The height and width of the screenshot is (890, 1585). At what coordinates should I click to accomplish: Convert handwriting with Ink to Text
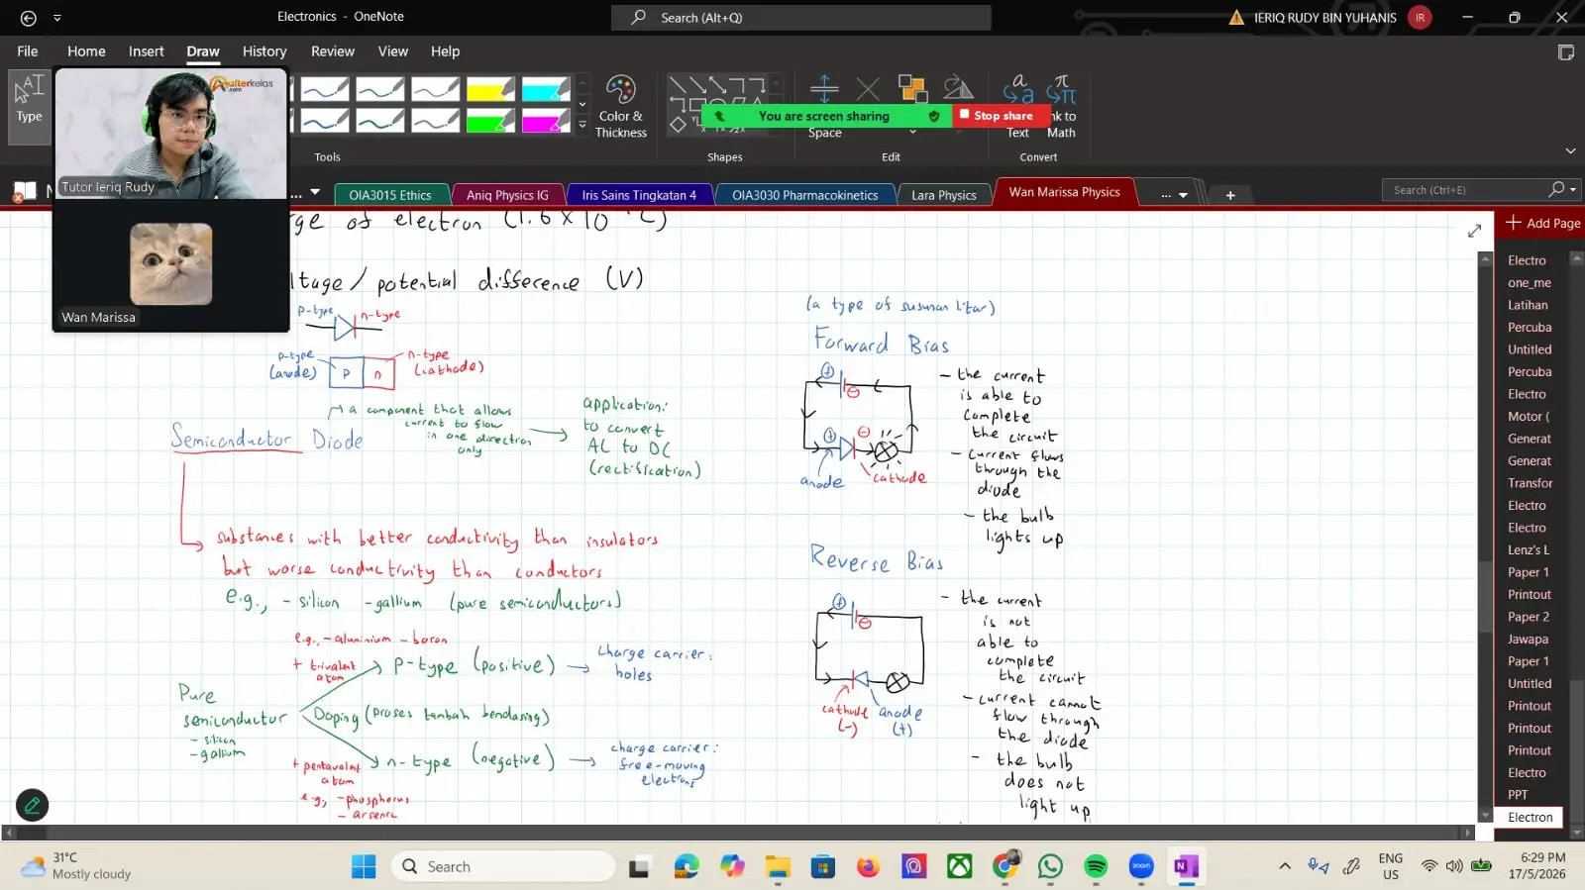tap(1018, 107)
